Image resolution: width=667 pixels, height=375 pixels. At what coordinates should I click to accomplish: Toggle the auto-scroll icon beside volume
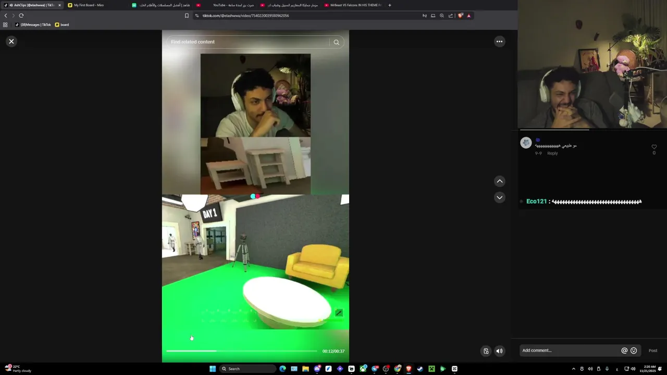[486, 351]
